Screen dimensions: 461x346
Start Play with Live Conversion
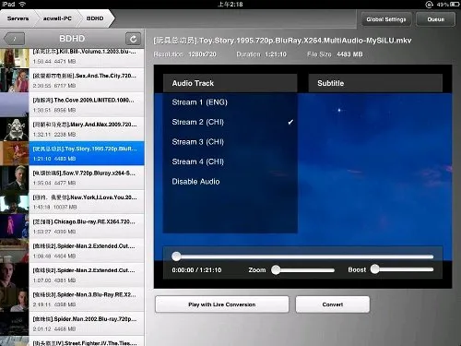pyautogui.click(x=222, y=304)
